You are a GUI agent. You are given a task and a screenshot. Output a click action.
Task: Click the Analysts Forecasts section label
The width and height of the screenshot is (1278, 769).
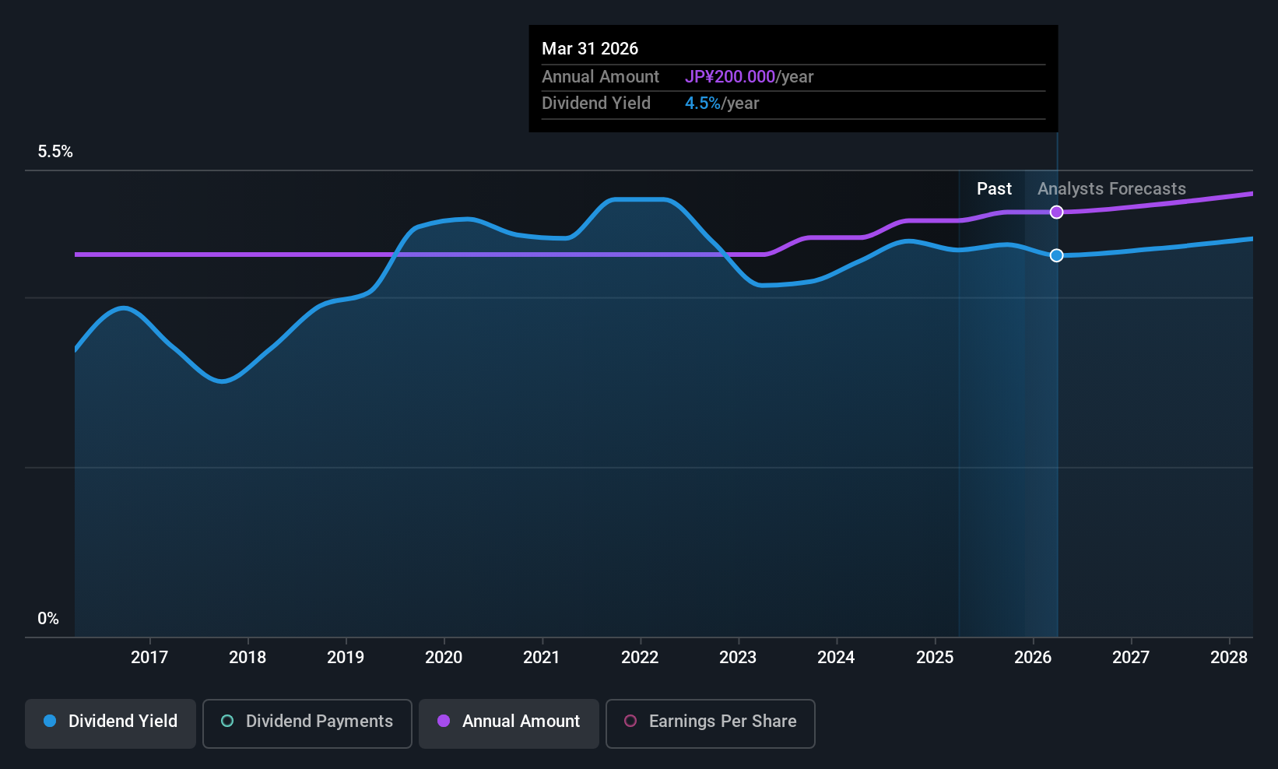1111,189
